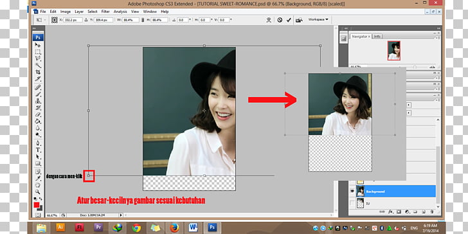Viewport: 468px width, 234px height.
Task: Open the Filter menu
Action: [105, 12]
